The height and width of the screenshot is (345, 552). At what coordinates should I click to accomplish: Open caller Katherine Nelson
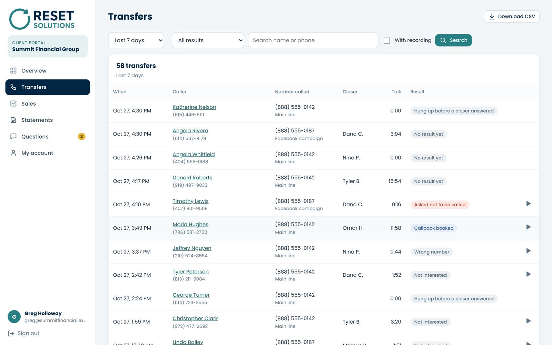(x=194, y=107)
